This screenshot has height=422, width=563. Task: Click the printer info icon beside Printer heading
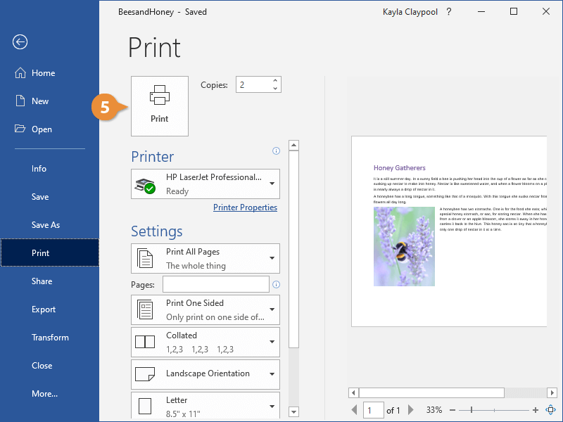276,151
